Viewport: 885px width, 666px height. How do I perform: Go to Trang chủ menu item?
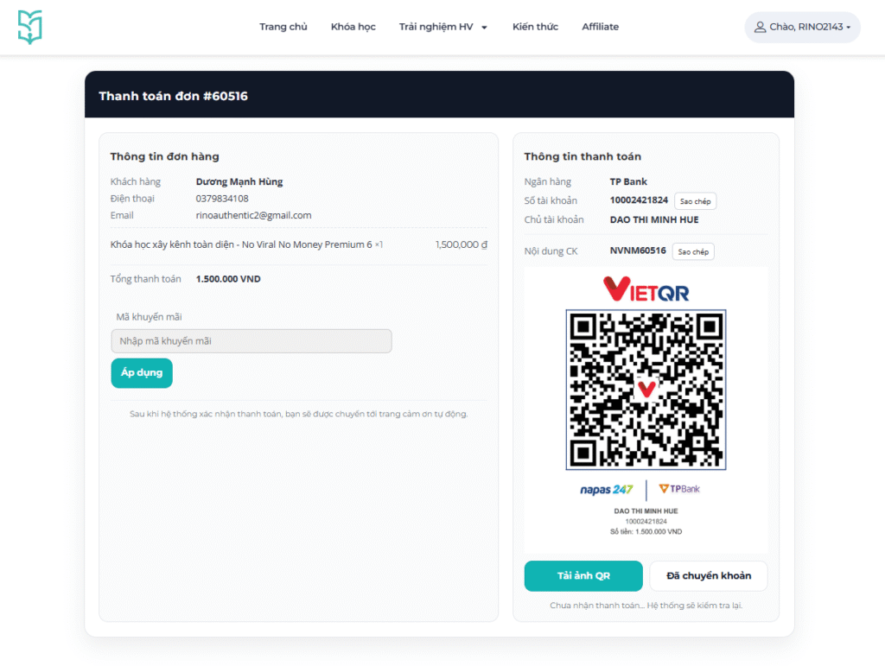coord(283,27)
